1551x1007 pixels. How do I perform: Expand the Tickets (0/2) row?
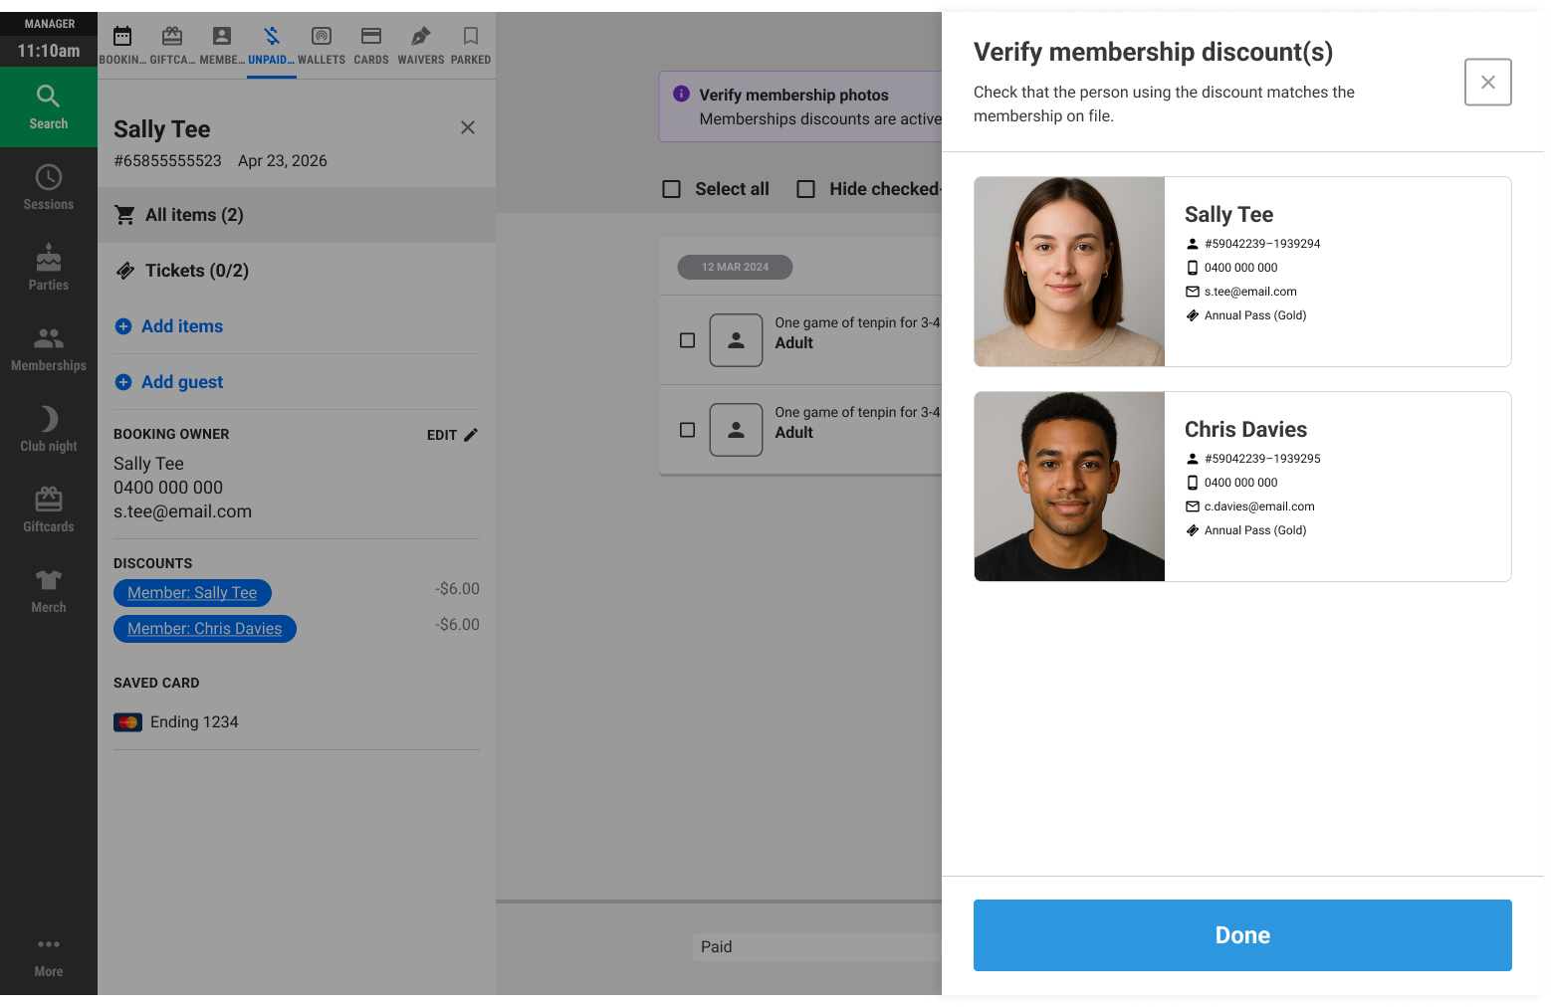click(x=297, y=271)
